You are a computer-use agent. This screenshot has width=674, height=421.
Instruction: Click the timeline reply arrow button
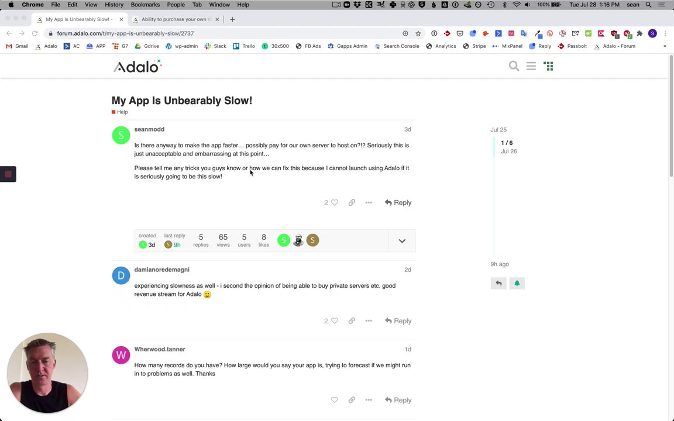(x=498, y=283)
